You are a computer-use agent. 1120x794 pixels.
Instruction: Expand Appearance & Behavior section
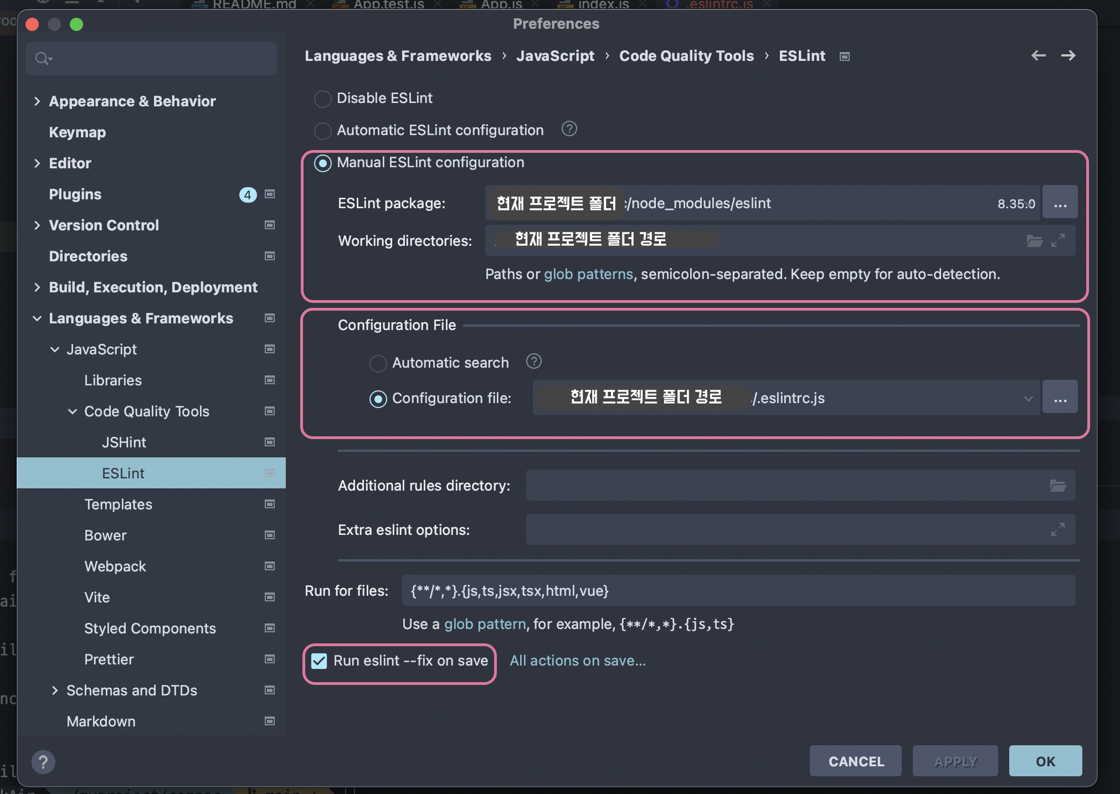(37, 101)
